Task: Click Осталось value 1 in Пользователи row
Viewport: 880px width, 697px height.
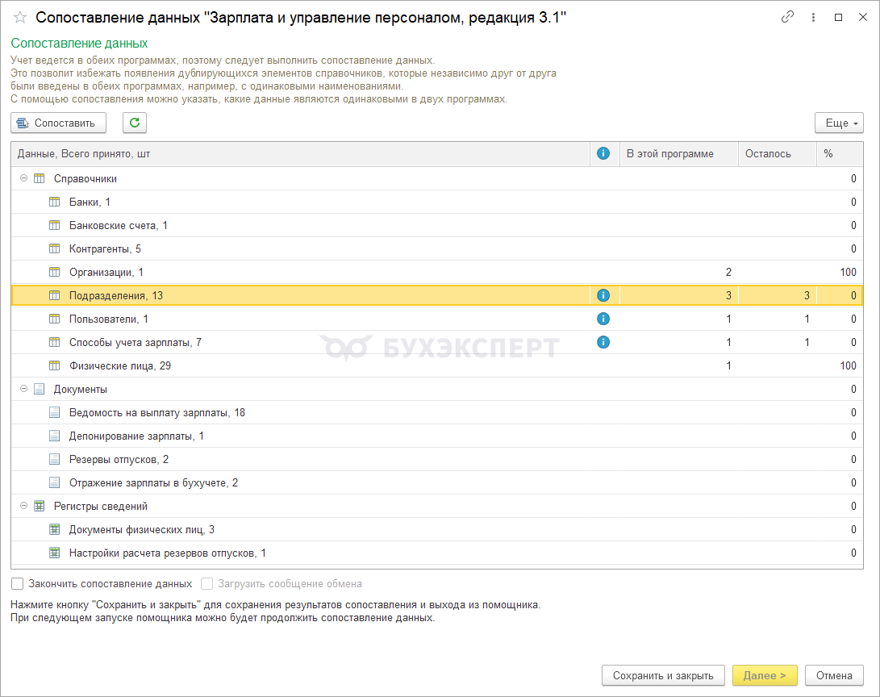Action: (x=807, y=319)
